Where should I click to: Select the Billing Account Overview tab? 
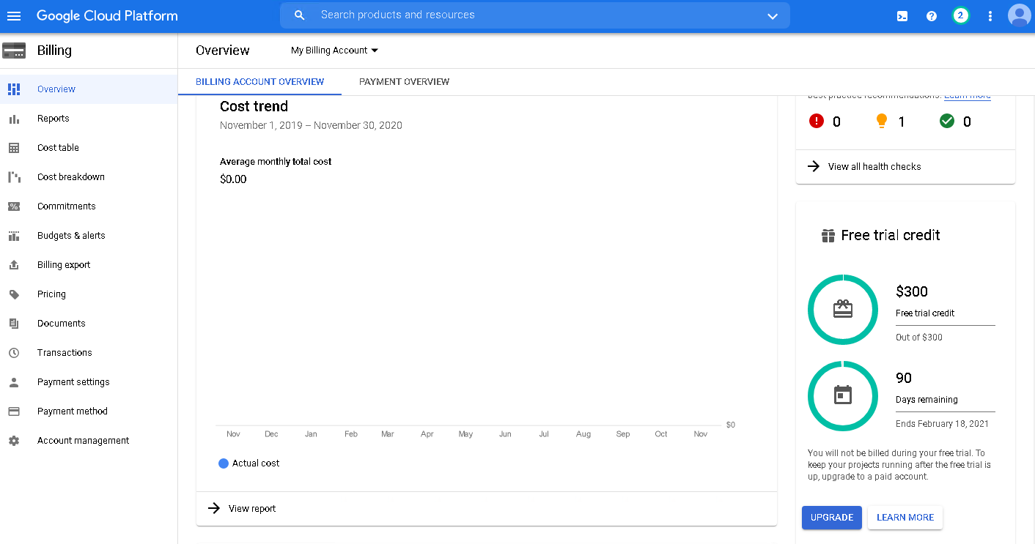pyautogui.click(x=259, y=82)
